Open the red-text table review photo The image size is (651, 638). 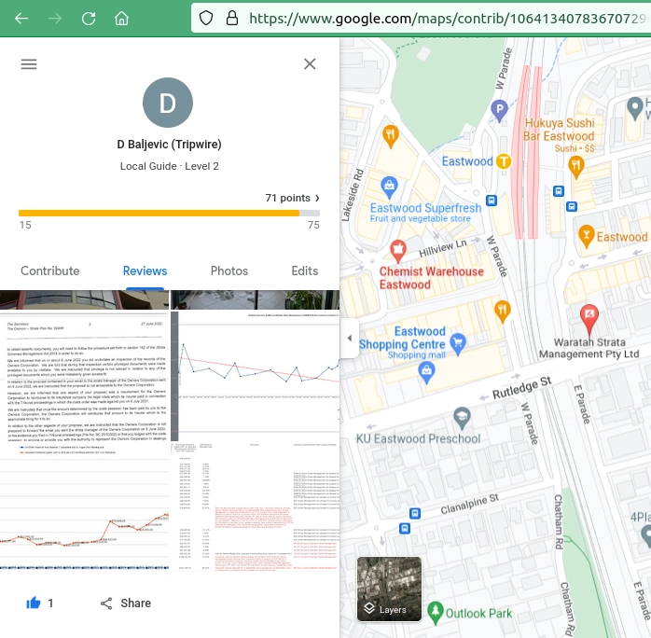tap(256, 506)
